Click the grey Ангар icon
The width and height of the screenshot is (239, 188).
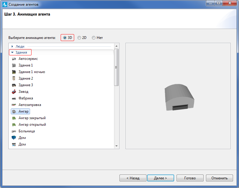pyautogui.click(x=14, y=112)
